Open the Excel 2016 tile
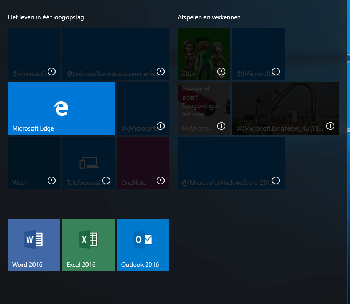Screen dimensions: 350x304 pos(89,245)
